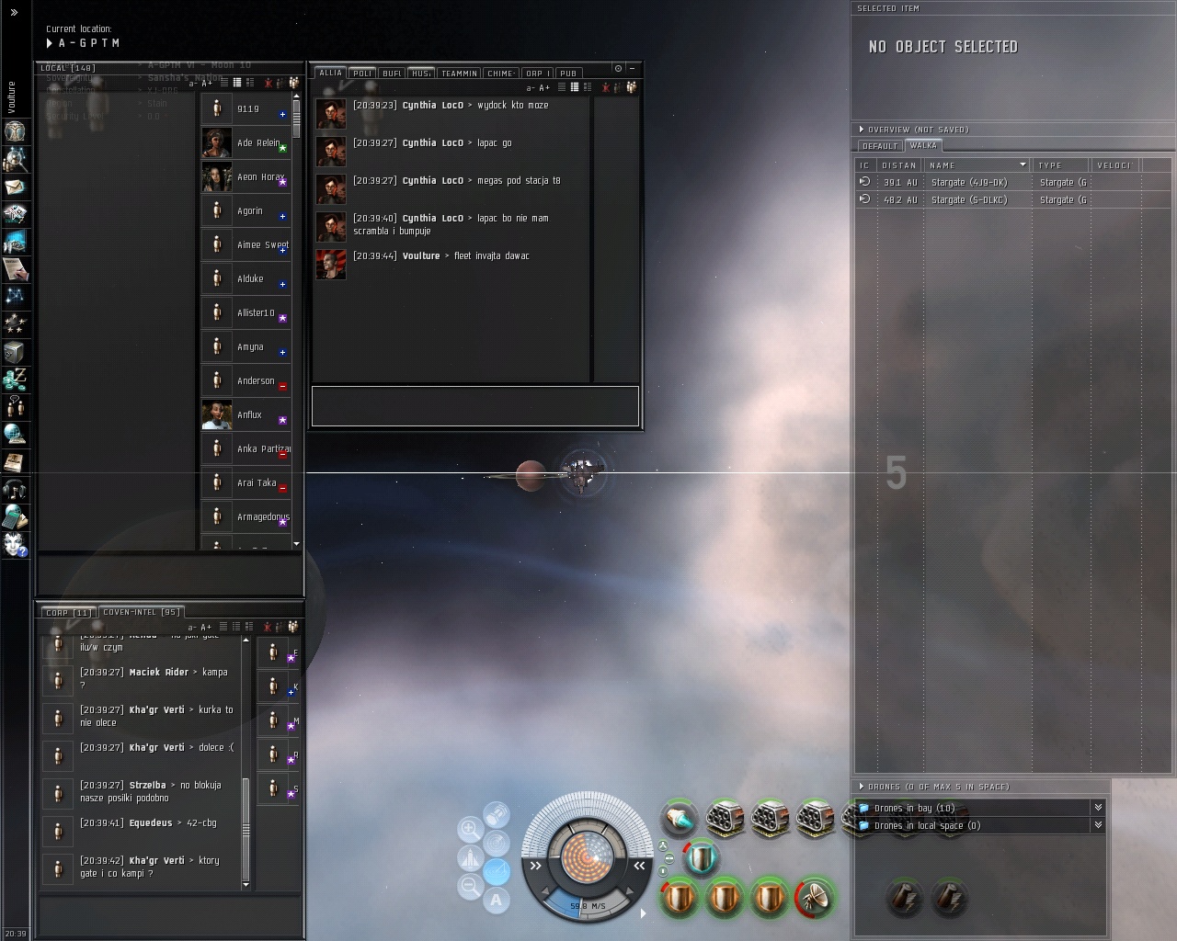Open the Name column sort dropdown in Overview
Image resolution: width=1177 pixels, height=941 pixels.
[1023, 165]
